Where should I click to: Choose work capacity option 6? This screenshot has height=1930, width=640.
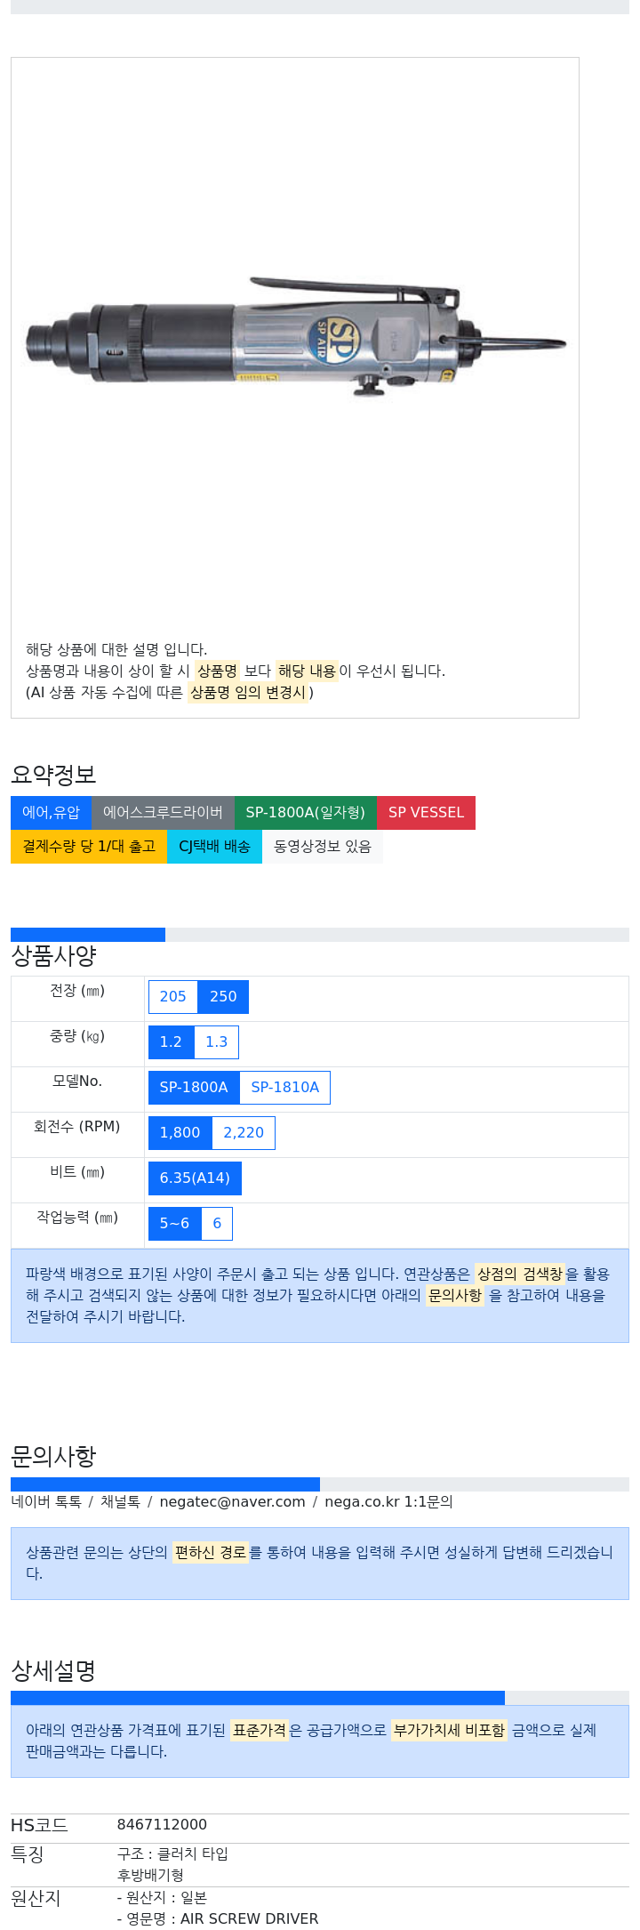click(217, 1223)
